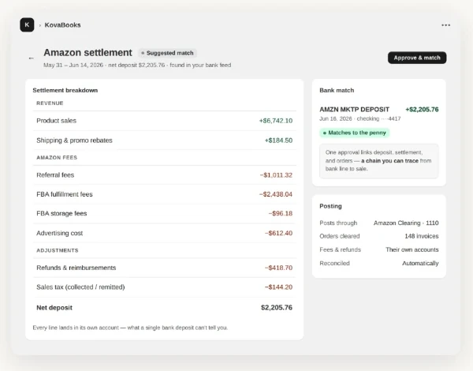473x371 pixels.
Task: Click the AMAZON FEES section header
Action: click(x=57, y=158)
